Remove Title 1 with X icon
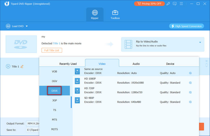 pos(206,61)
